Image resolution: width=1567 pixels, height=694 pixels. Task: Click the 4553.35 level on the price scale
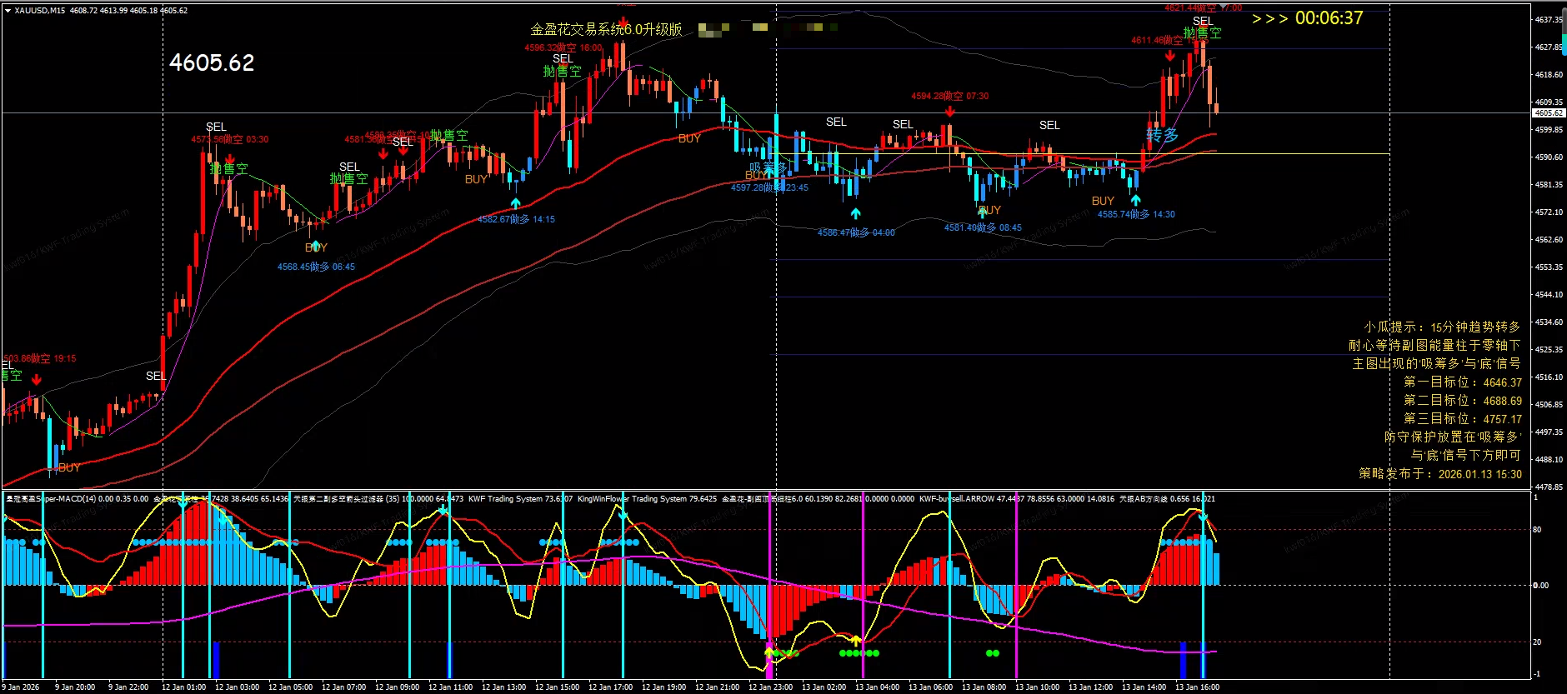coord(1549,267)
